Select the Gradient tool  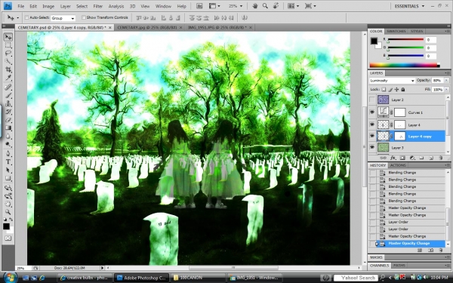pyautogui.click(x=8, y=128)
